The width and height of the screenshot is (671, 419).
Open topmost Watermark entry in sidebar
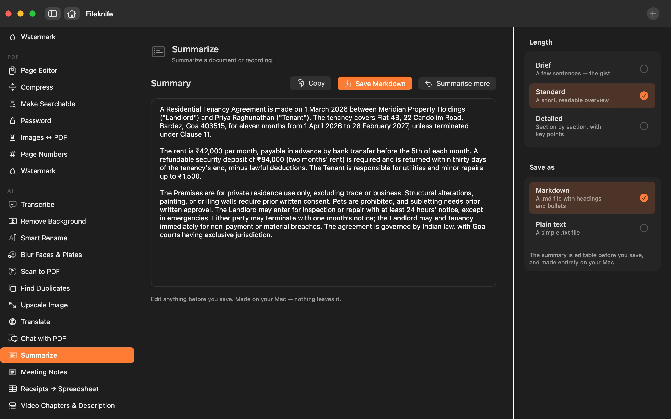[67, 37]
